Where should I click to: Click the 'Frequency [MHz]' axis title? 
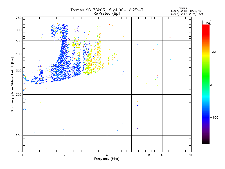[x=107, y=159]
